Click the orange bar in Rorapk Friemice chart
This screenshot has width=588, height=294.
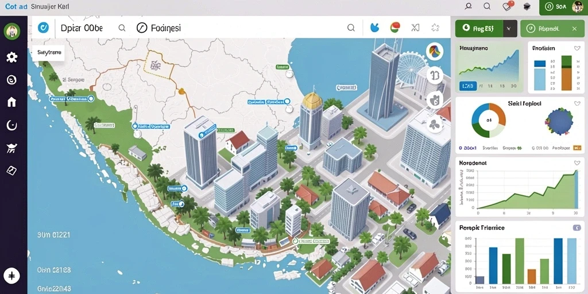click(532, 276)
